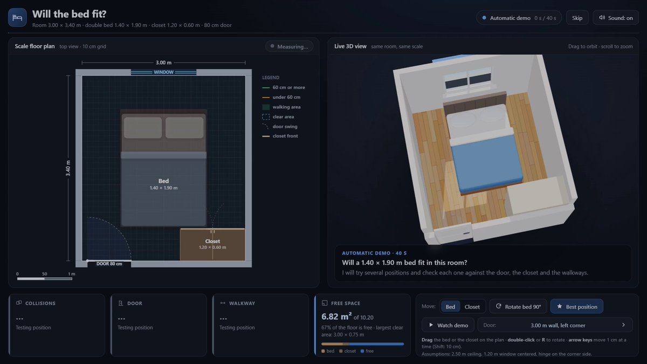Click the bed app logo icon

click(17, 18)
